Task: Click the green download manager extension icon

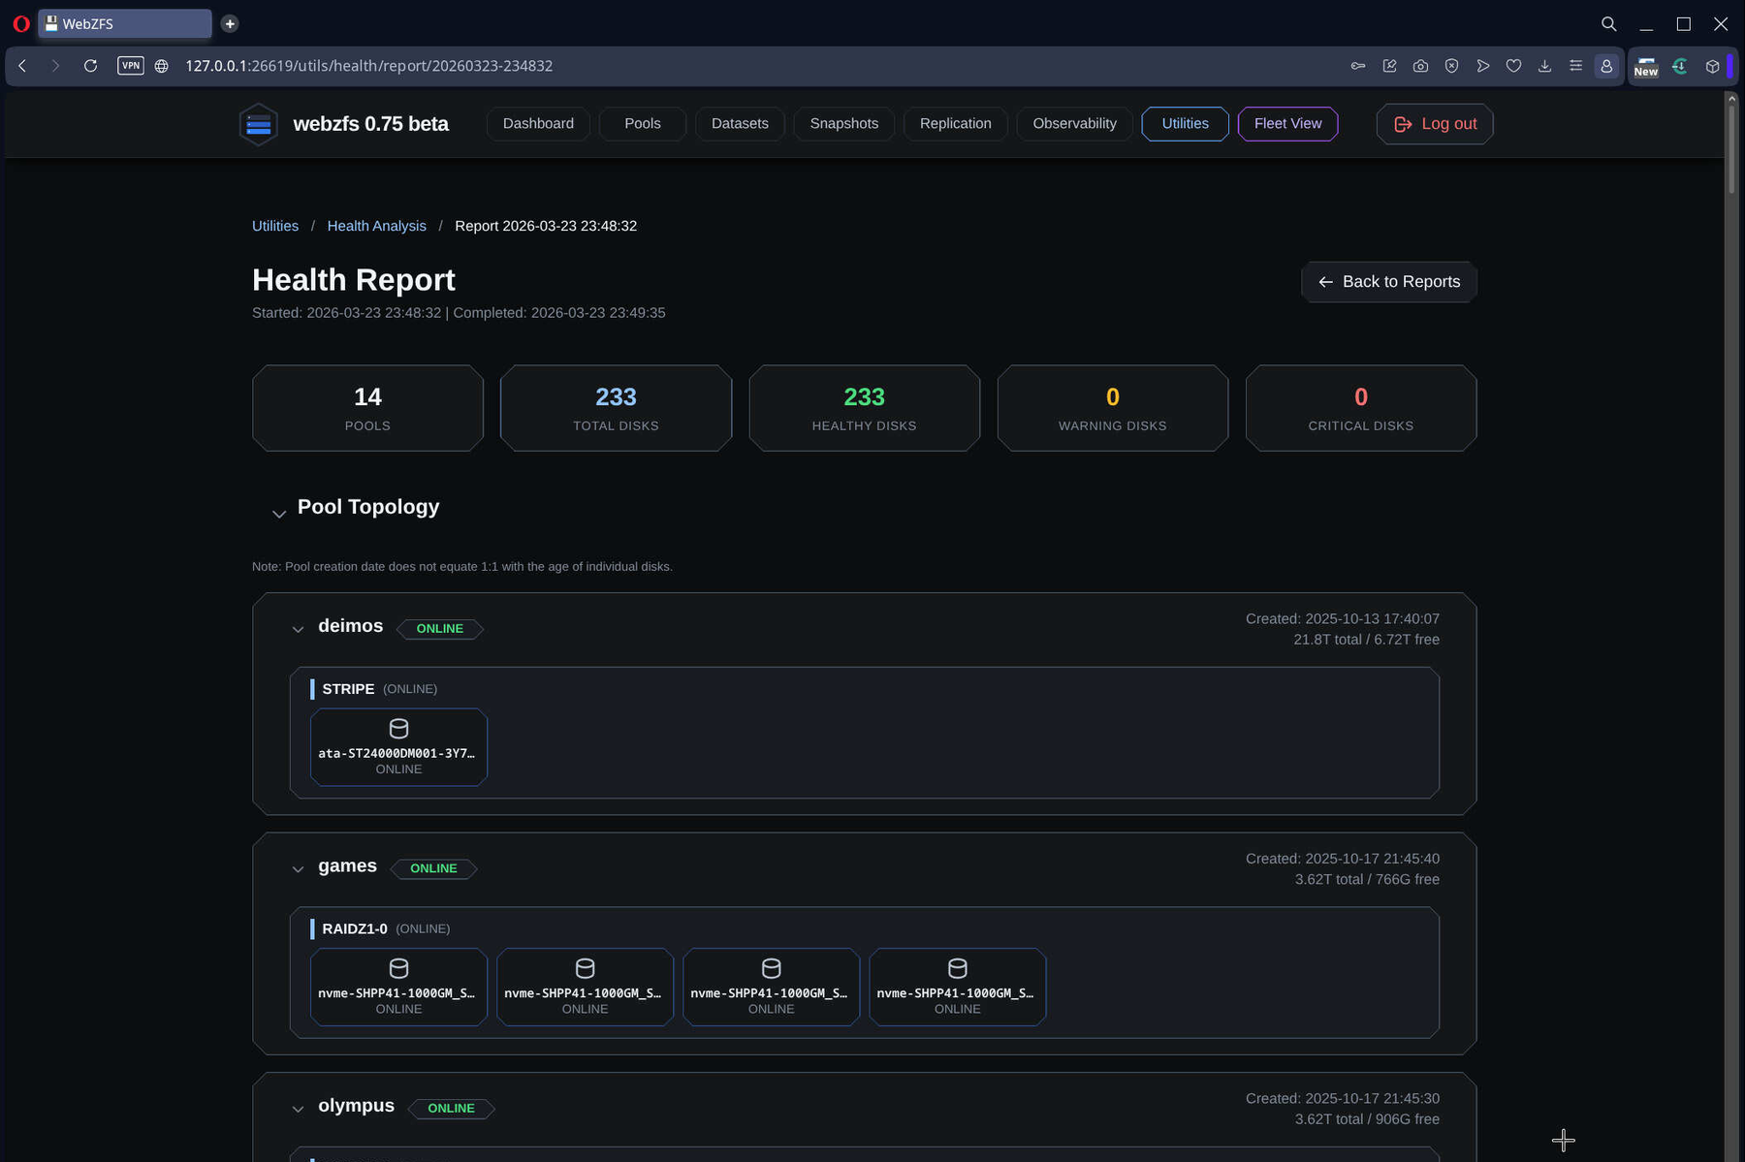Action: 1680,66
